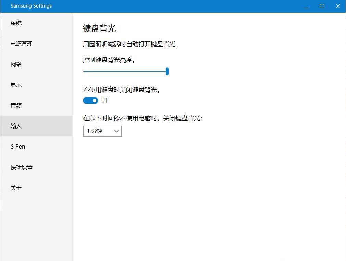Viewport: 346px width, 261px height.
Task: Open the S Pen settings page
Action: (x=18, y=146)
